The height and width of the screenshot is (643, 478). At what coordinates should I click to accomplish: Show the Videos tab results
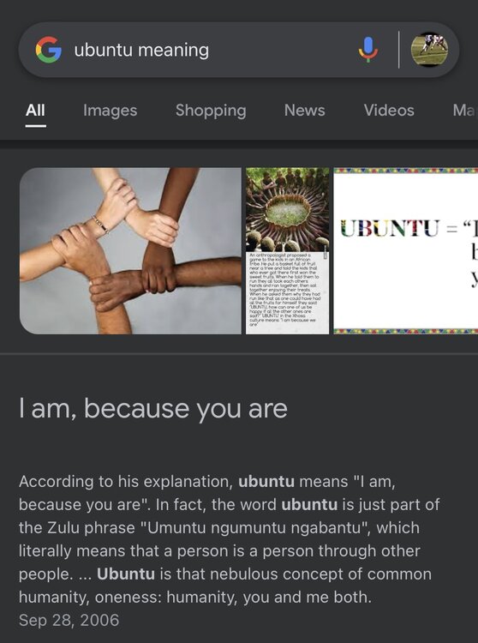[x=389, y=111]
